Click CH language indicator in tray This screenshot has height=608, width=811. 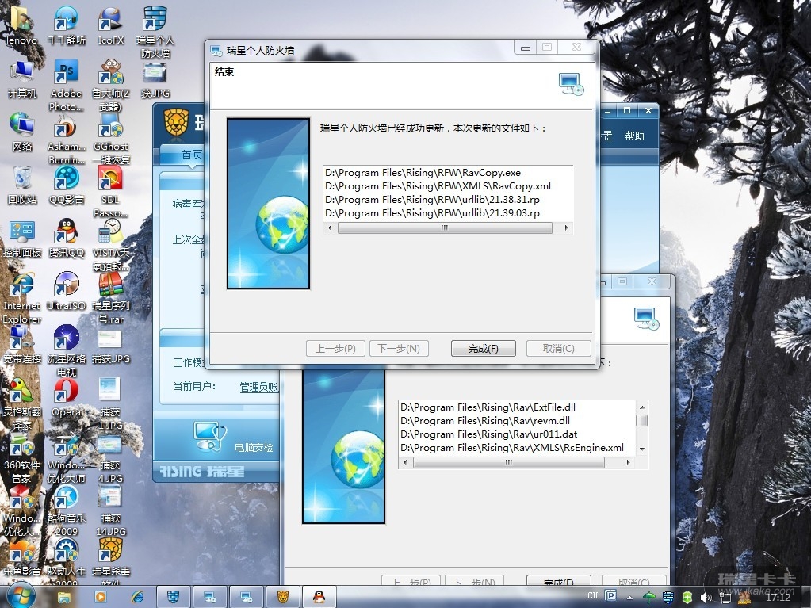point(593,595)
